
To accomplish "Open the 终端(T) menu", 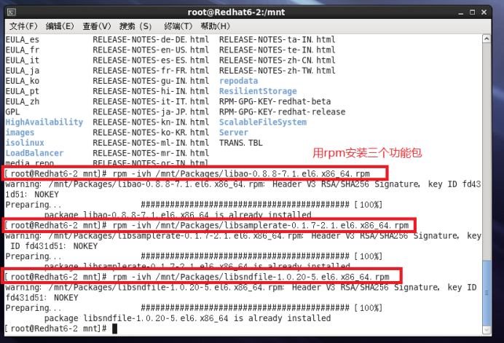I will pos(178,26).
